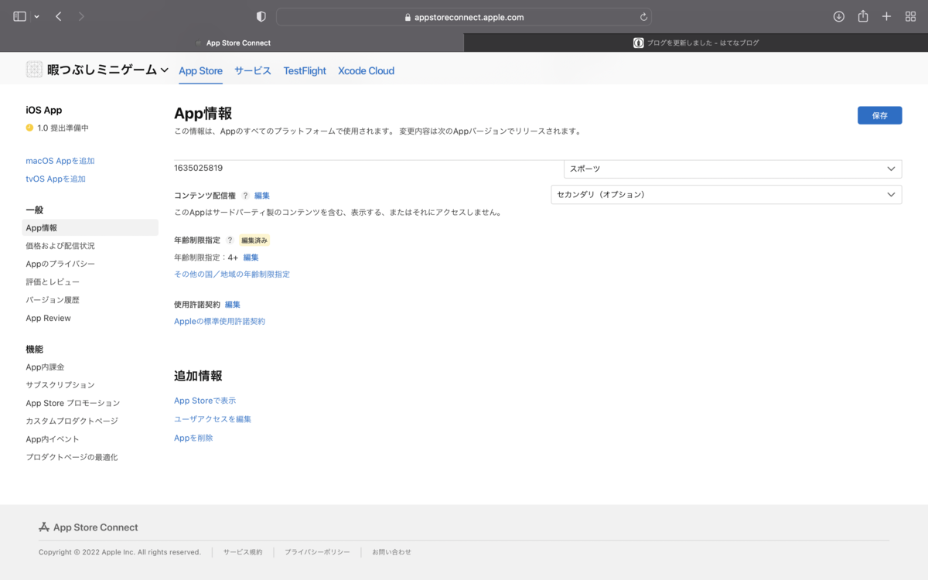This screenshot has height=580, width=928.
Task: Open the Xcode Cloud tab
Action: [366, 70]
